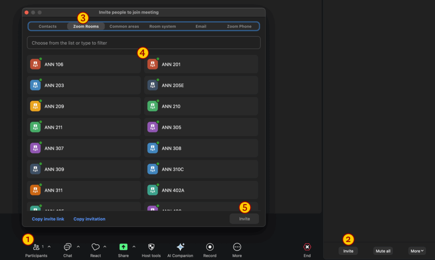Screen dimensions: 435x260
Task: Open Host tools shield icon
Action: 151,247
